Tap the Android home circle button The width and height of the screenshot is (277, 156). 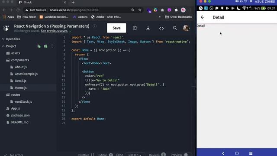click(237, 153)
